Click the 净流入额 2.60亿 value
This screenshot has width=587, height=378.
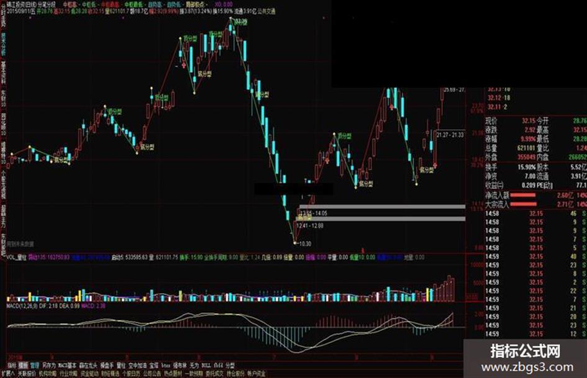[x=565, y=195]
